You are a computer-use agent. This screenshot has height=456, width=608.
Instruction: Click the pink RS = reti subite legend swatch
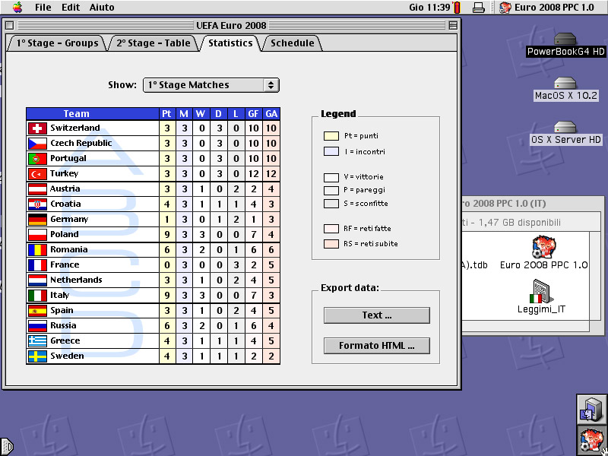[x=331, y=244]
